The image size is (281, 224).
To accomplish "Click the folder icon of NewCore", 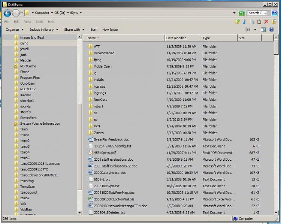I will [x=91, y=100].
